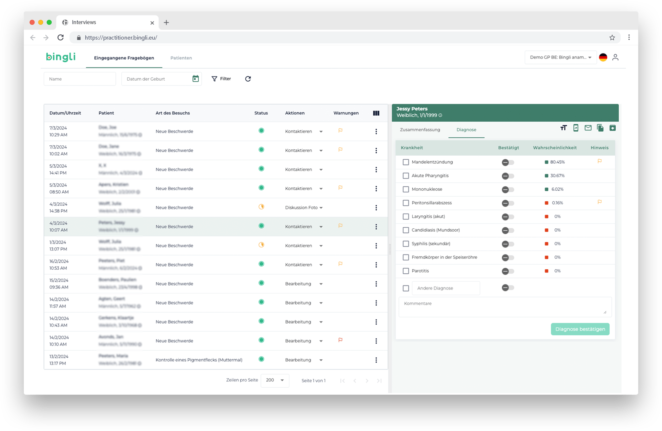Click the text size icon in patient panel
662x431 pixels.
coord(563,128)
